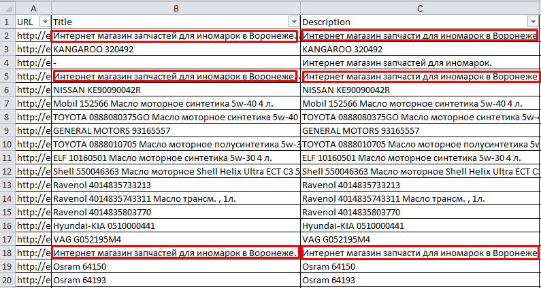Open the Title column filter dropdown
The height and width of the screenshot is (288, 541).
click(x=293, y=22)
